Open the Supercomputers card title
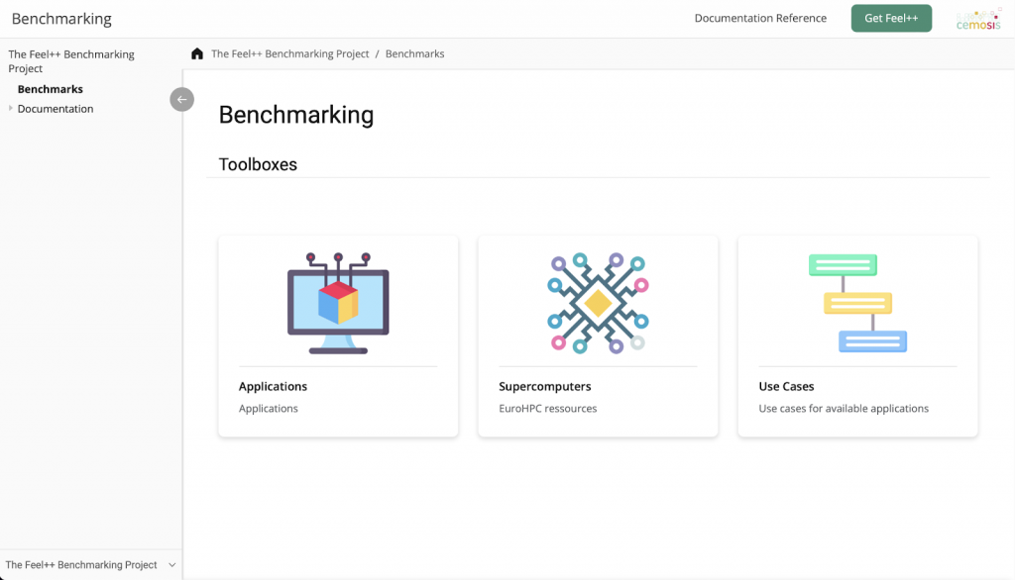This screenshot has height=580, width=1015. coord(545,386)
